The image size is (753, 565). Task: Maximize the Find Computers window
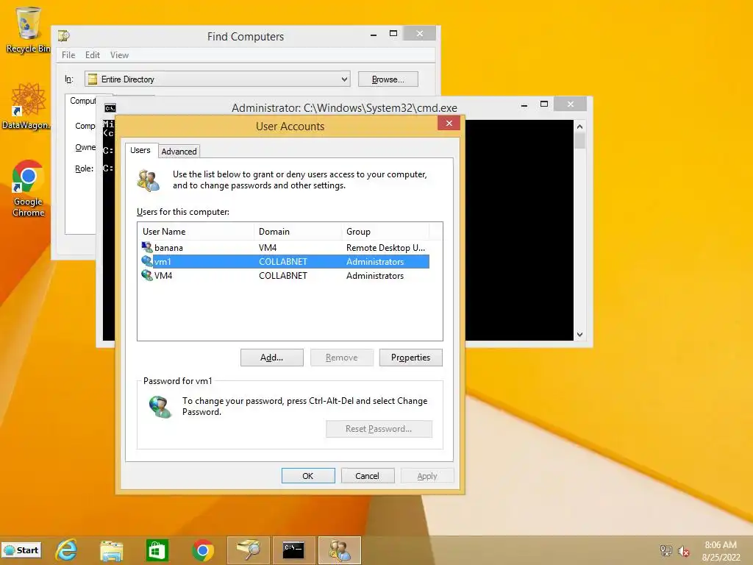[x=393, y=33]
